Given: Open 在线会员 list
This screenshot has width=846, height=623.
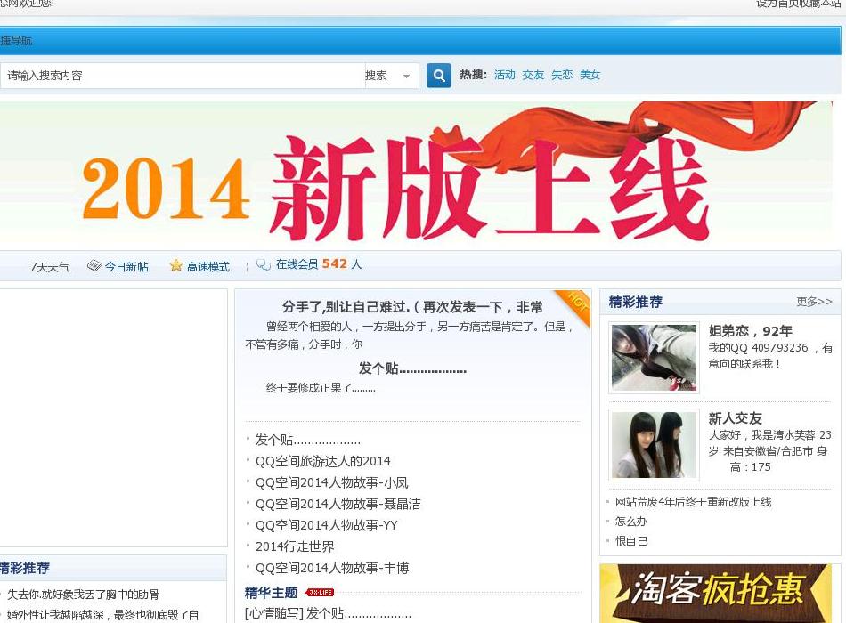Looking at the screenshot, I should point(297,264).
